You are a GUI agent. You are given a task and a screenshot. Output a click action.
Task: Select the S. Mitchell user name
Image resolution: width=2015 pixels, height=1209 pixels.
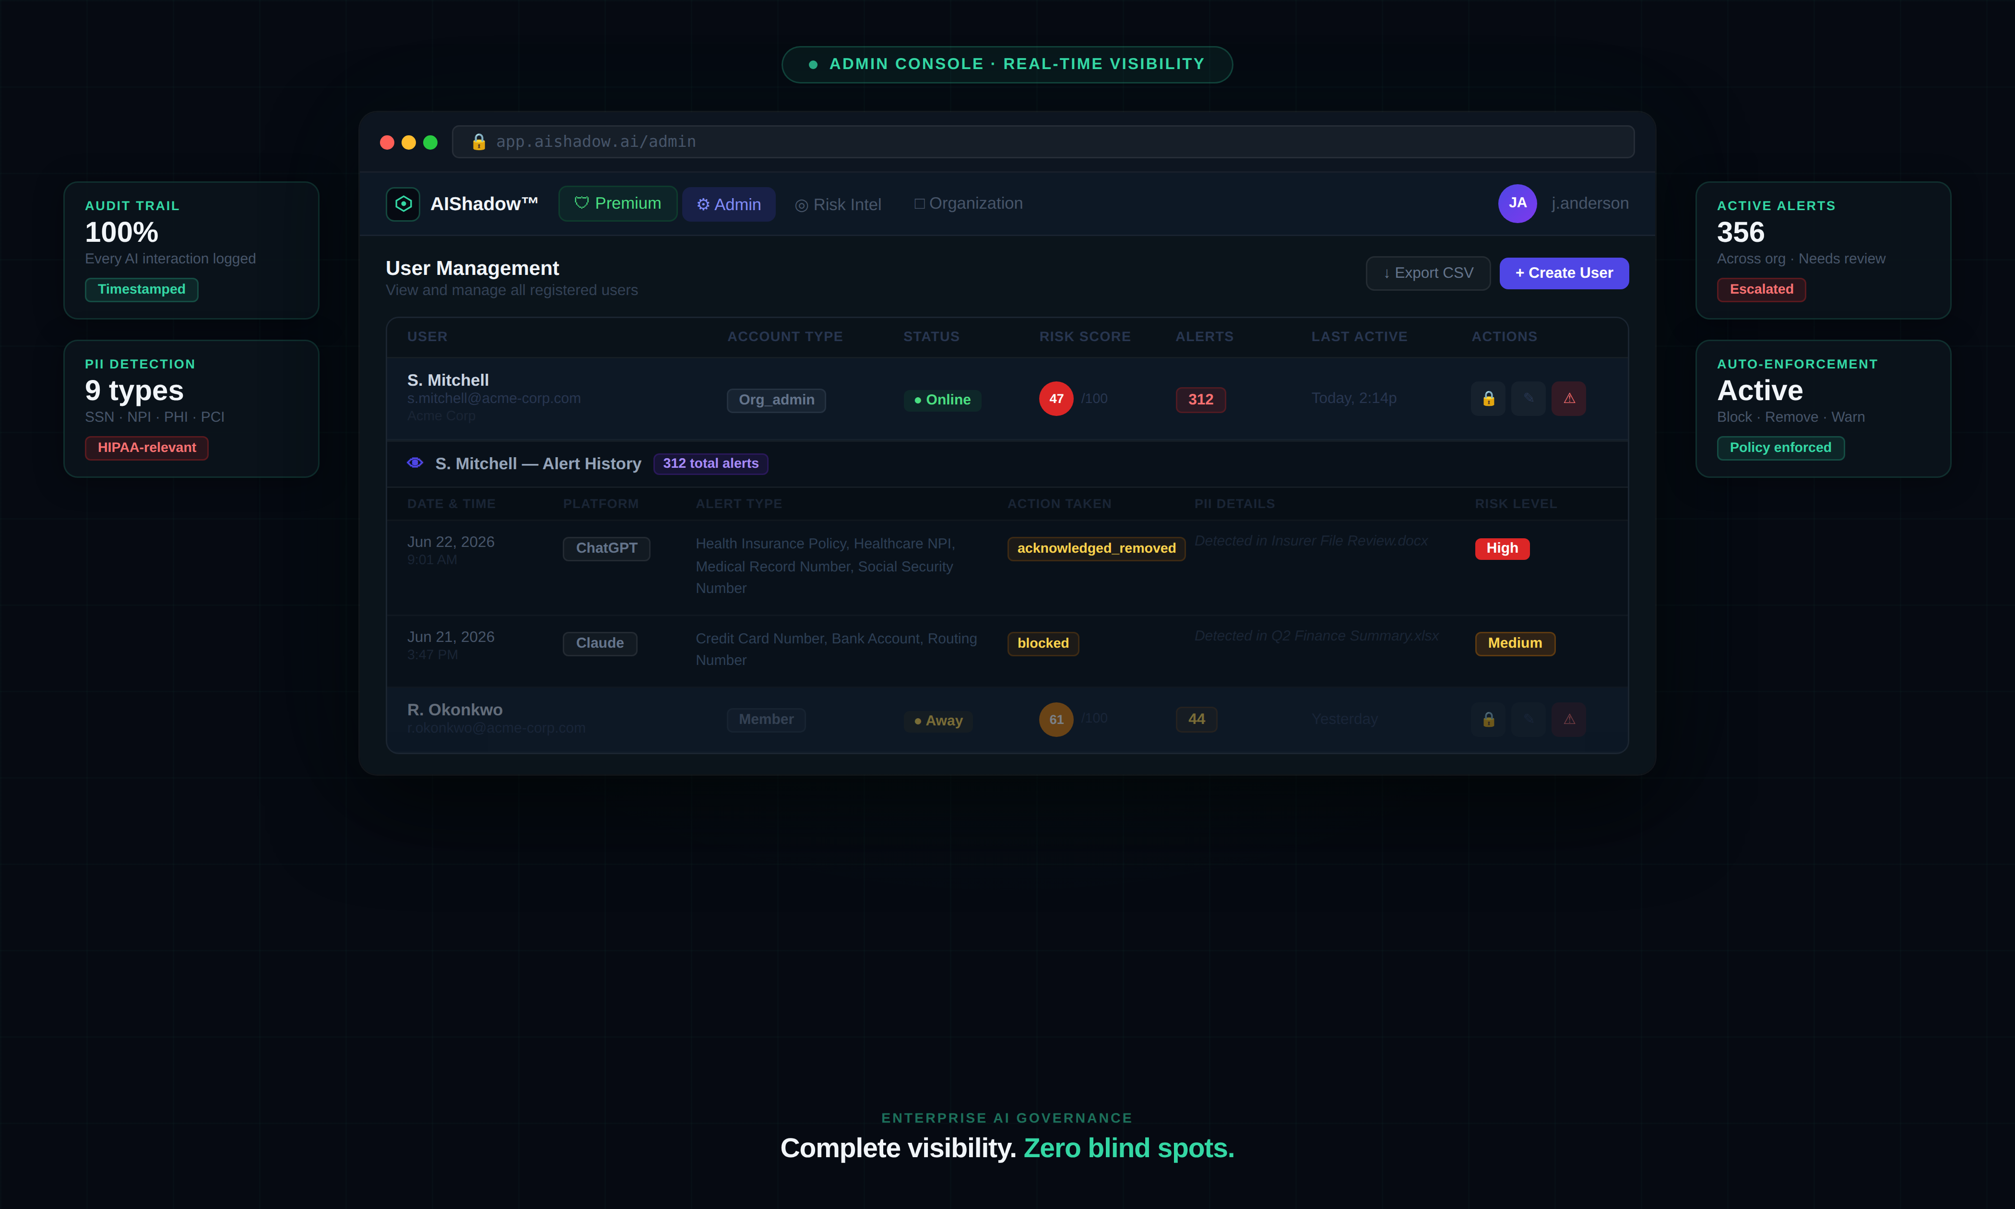click(448, 379)
